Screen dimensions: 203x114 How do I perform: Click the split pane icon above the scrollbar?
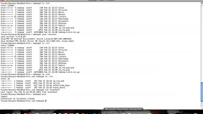tap(202, 3)
